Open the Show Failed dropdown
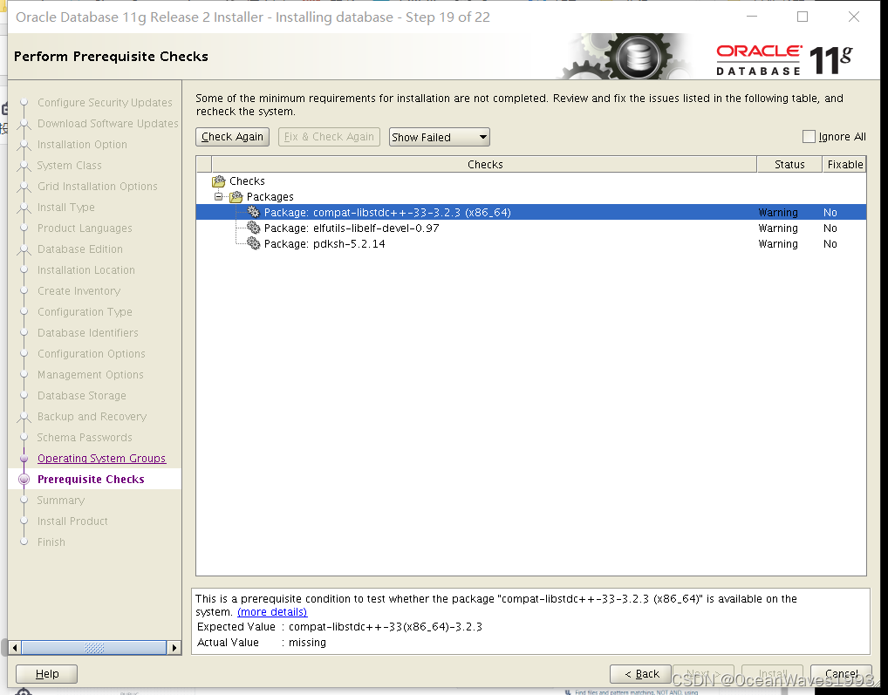Screen dimensions: 888x695 439,137
